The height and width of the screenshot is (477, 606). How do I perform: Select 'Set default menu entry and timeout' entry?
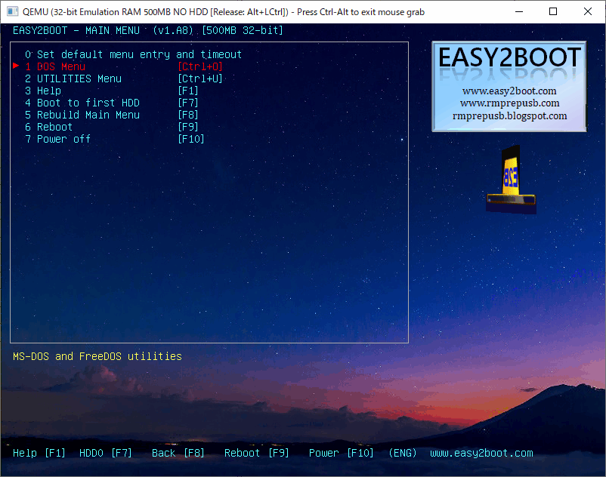pos(133,54)
